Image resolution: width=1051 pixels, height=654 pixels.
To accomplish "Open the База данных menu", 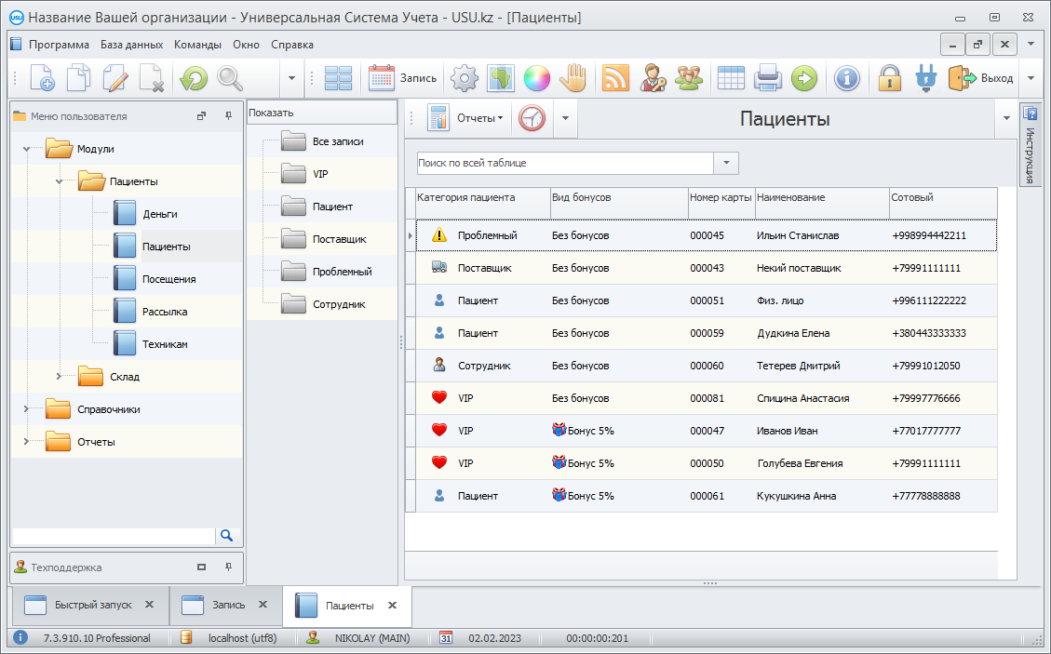I will pos(131,45).
